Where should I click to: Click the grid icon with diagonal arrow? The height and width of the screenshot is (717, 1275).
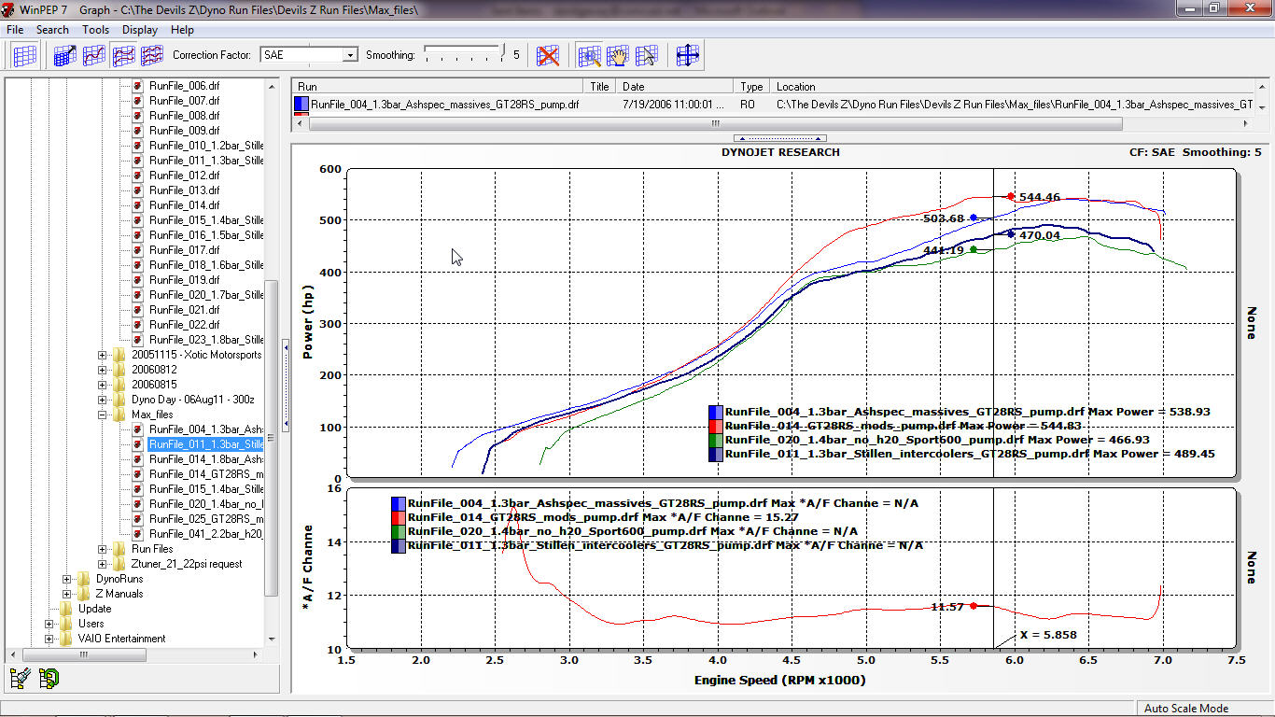tap(65, 56)
